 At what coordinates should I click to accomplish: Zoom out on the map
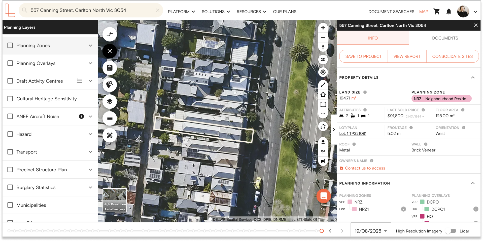pos(323,37)
